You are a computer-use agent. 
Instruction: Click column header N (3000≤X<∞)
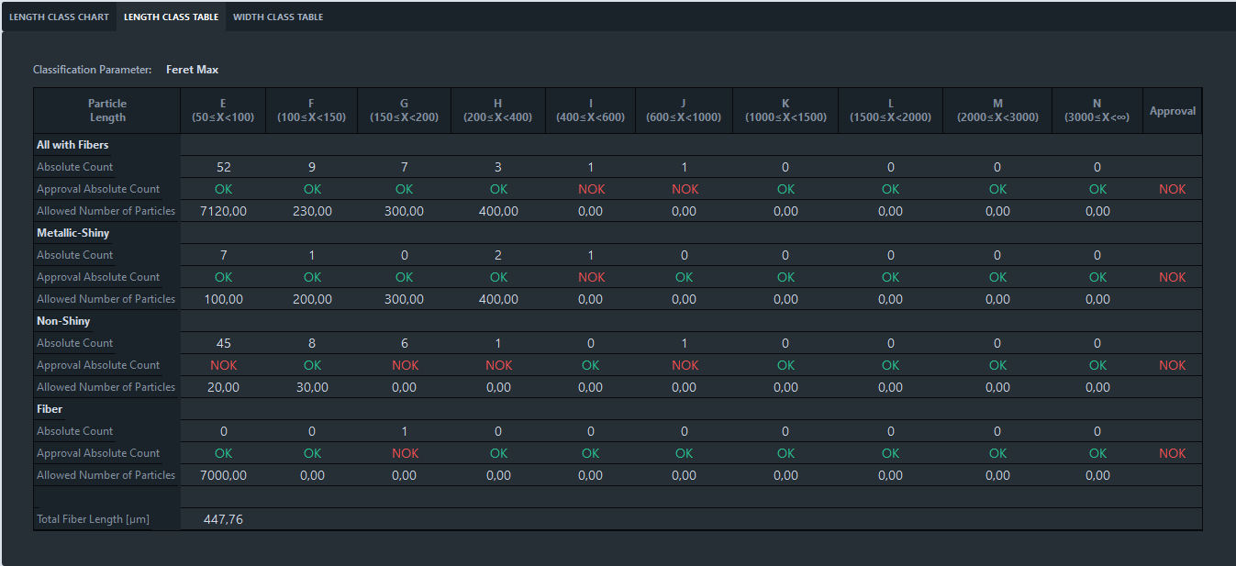[1097, 110]
